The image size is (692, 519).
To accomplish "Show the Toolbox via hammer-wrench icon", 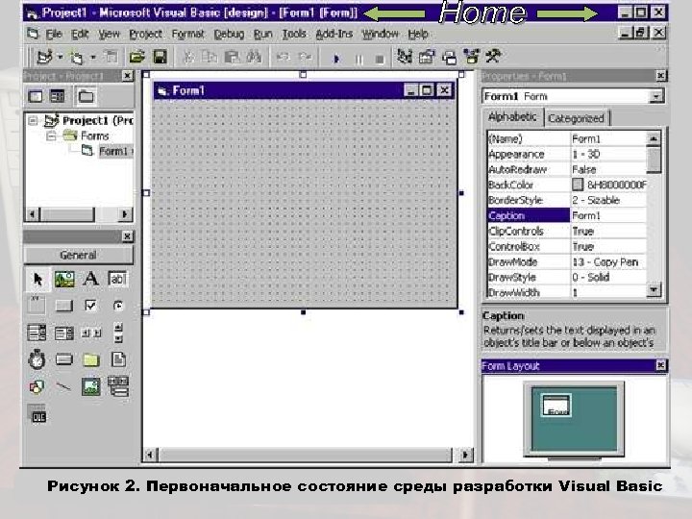I will pos(493,56).
